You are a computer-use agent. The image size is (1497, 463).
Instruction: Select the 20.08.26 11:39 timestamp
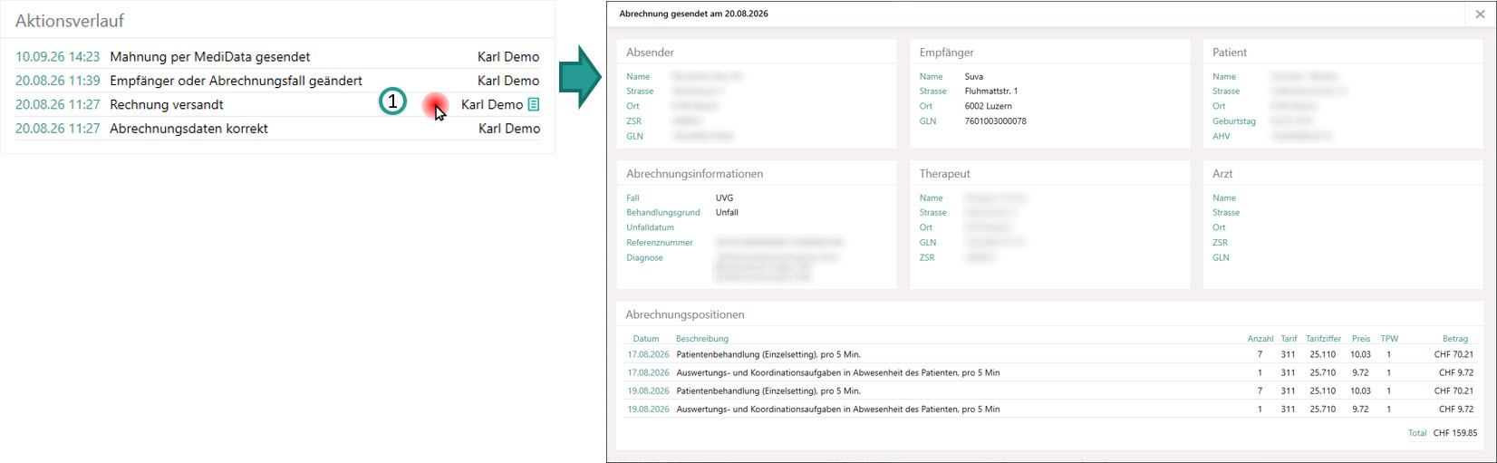(x=57, y=81)
